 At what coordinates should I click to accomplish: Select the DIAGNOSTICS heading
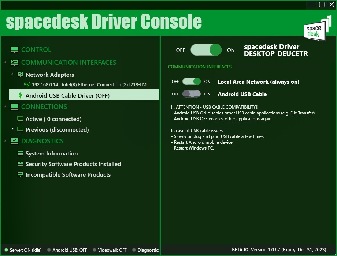pyautogui.click(x=42, y=141)
